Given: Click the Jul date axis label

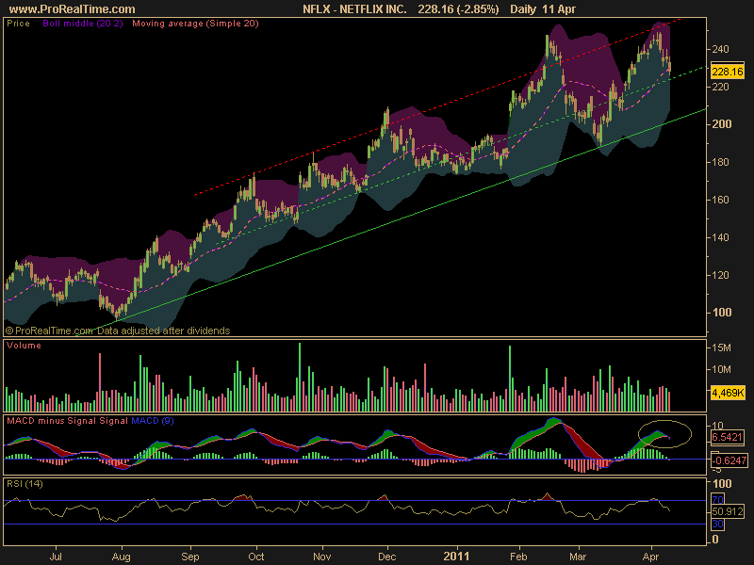Looking at the screenshot, I should coord(56,557).
